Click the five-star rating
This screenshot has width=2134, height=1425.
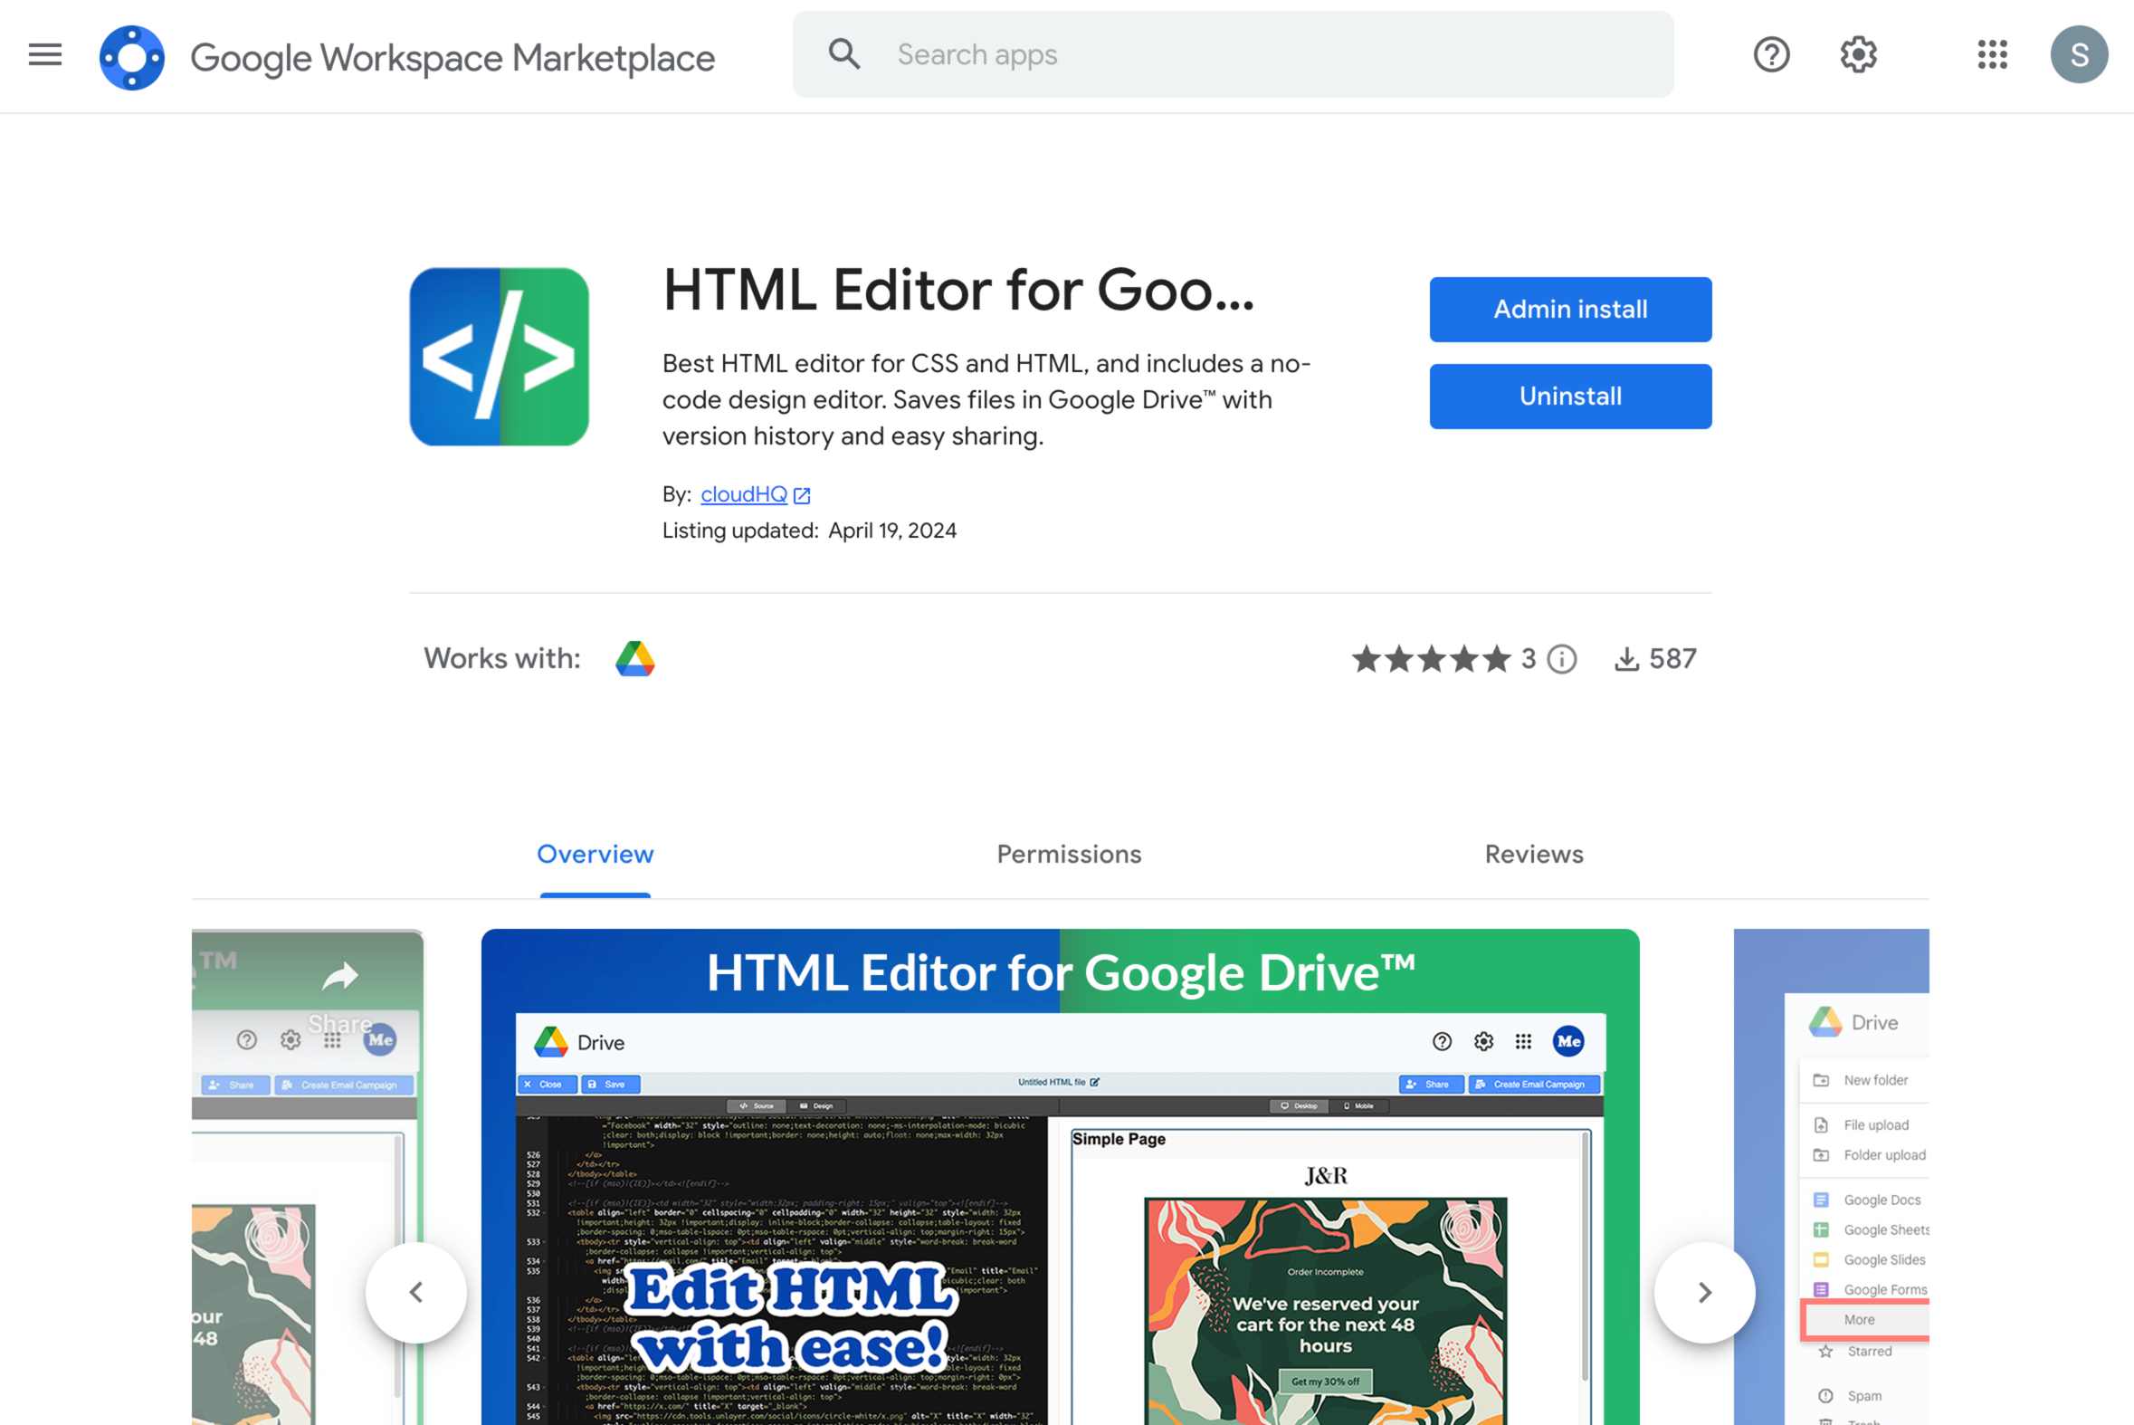[1431, 659]
